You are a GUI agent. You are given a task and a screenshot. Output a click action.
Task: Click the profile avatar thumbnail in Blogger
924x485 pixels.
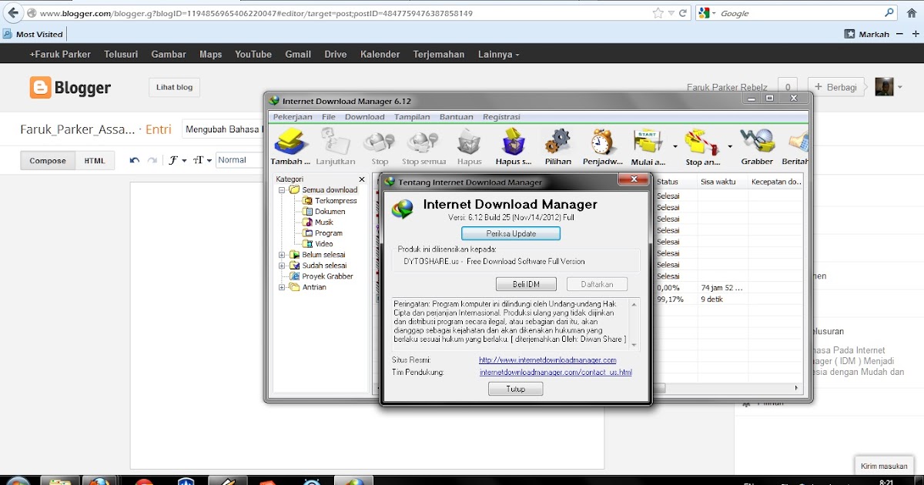(885, 86)
